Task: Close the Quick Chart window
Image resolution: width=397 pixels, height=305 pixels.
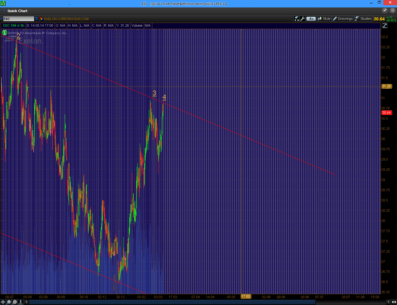Action: point(390,3)
